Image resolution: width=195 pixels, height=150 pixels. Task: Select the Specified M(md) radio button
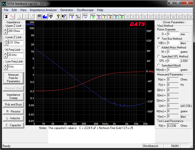point(158,65)
